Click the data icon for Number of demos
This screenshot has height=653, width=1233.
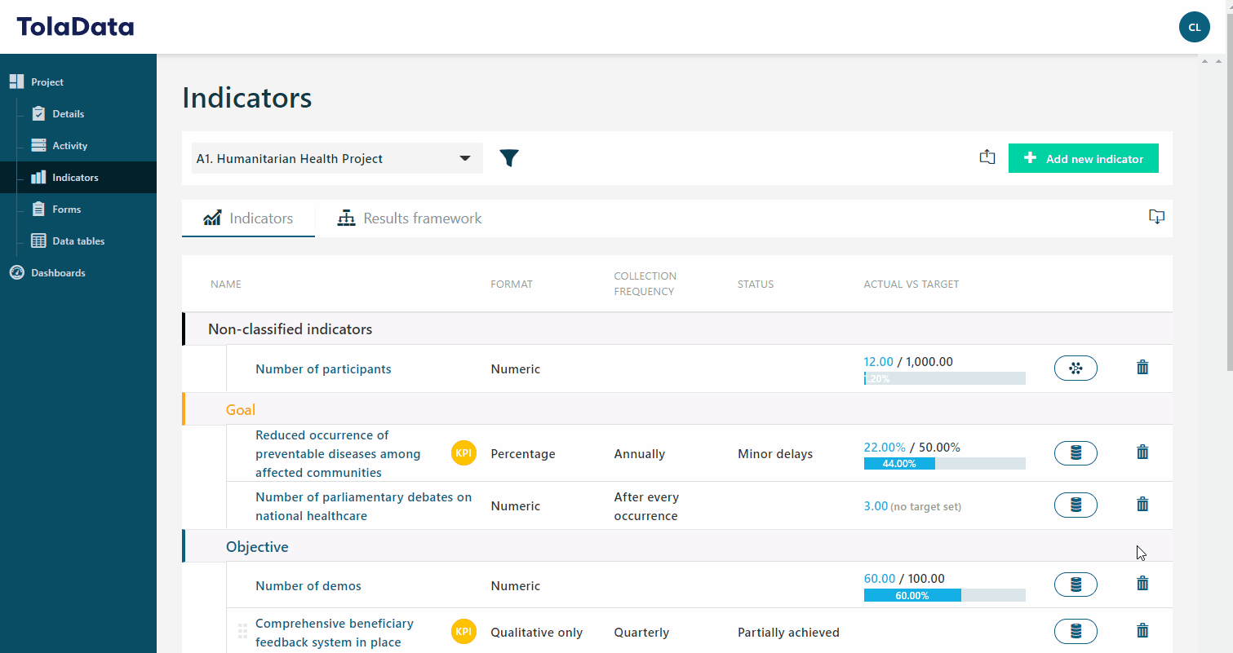pyautogui.click(x=1076, y=585)
